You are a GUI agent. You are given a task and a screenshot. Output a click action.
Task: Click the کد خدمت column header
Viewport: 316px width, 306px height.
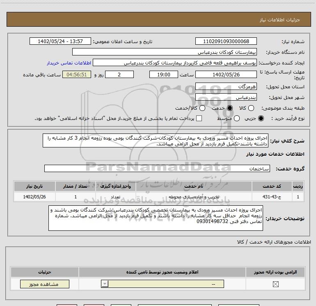(x=272, y=186)
